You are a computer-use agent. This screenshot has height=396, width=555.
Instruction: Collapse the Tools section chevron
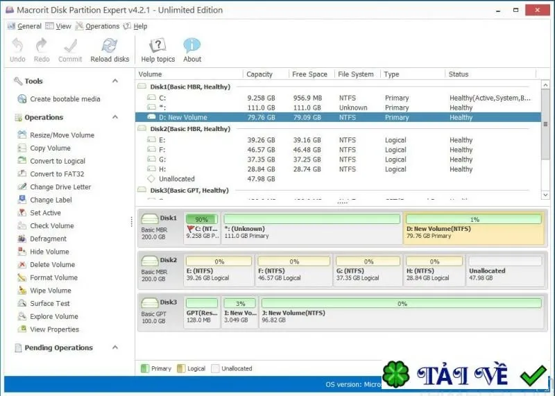point(115,81)
